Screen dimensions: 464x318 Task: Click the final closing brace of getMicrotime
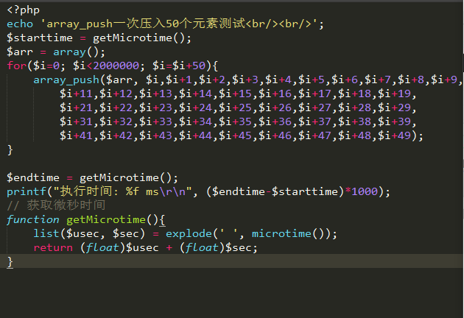click(x=10, y=261)
